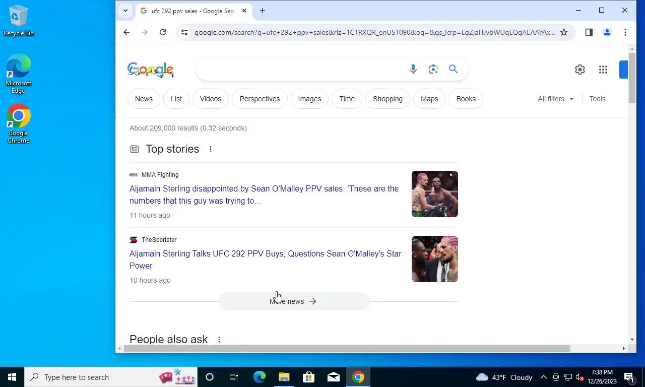Select the Time filter chip

[x=347, y=99]
